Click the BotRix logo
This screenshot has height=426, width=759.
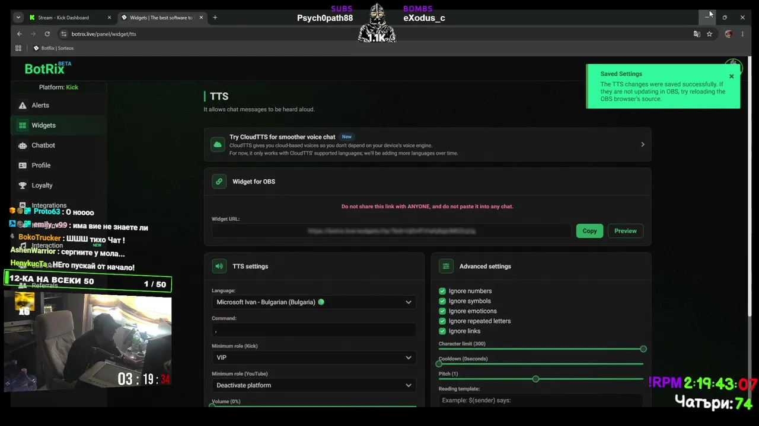pos(47,69)
